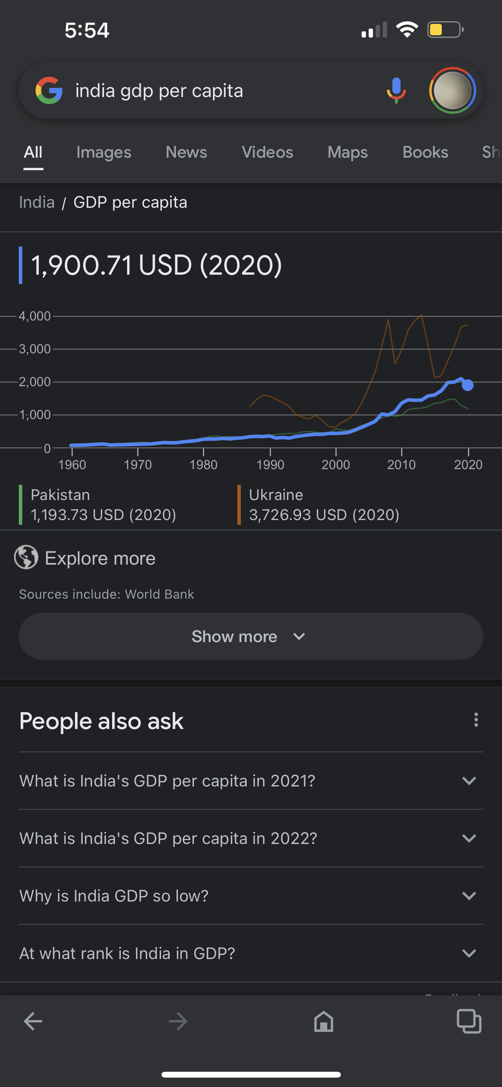Open the People also ask three-dot menu
Image resolution: width=502 pixels, height=1087 pixels.
coord(476,720)
